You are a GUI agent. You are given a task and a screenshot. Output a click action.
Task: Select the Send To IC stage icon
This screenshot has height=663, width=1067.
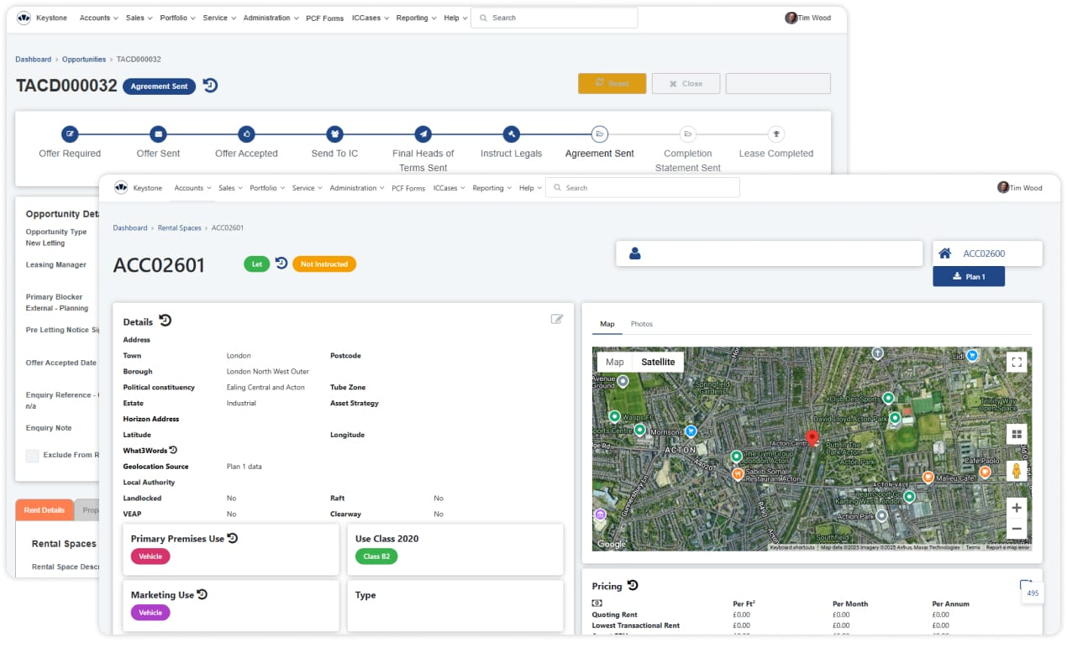click(x=335, y=133)
